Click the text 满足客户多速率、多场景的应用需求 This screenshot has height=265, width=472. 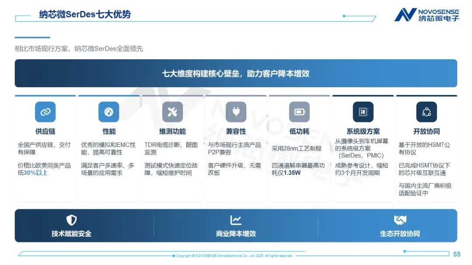[108, 169]
